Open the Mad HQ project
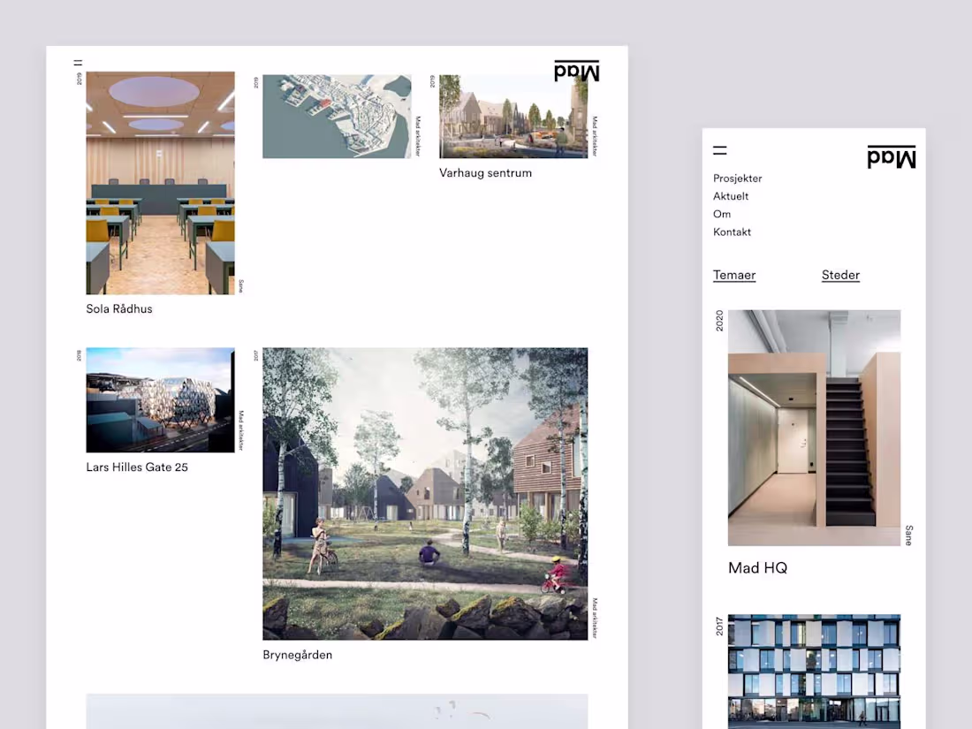 tap(757, 567)
